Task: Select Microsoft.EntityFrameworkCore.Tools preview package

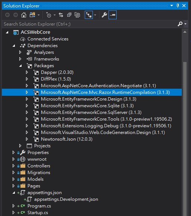Action: coord(106,119)
